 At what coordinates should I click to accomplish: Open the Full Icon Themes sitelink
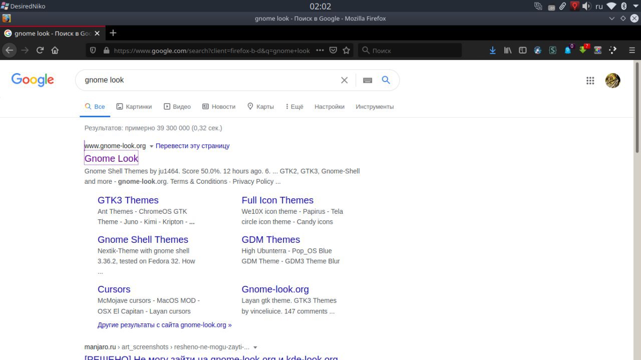[x=277, y=200]
